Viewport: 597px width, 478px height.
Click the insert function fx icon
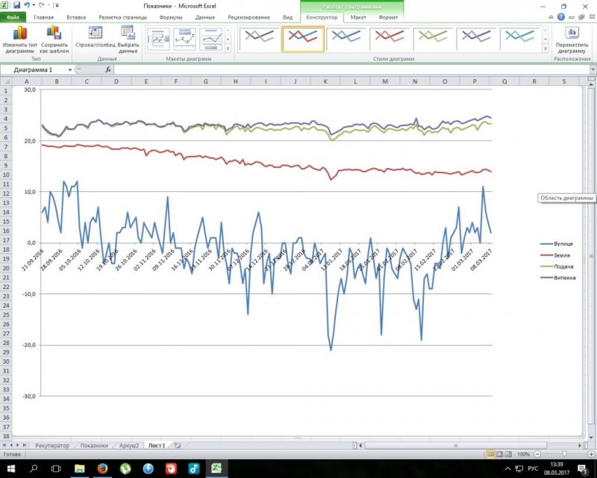[x=108, y=69]
